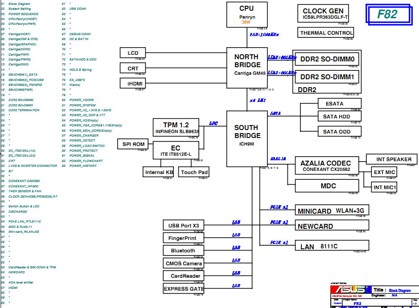This screenshot has width=419, height=308.
Task: Click the "FSB:1066MHz" bus label
Action: (x=264, y=35)
